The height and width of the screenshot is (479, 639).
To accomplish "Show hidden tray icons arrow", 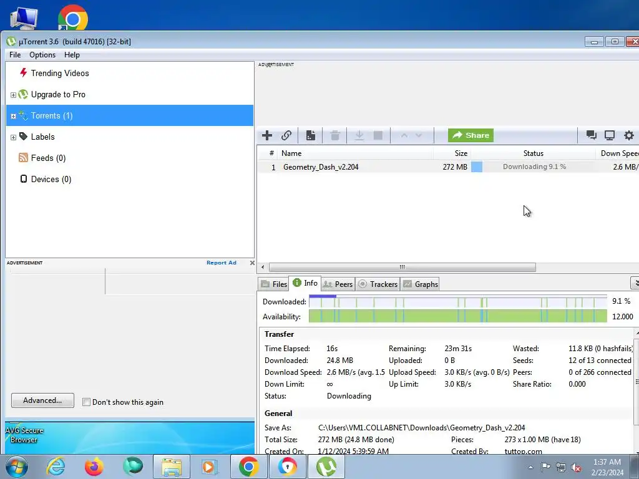I will [x=530, y=467].
